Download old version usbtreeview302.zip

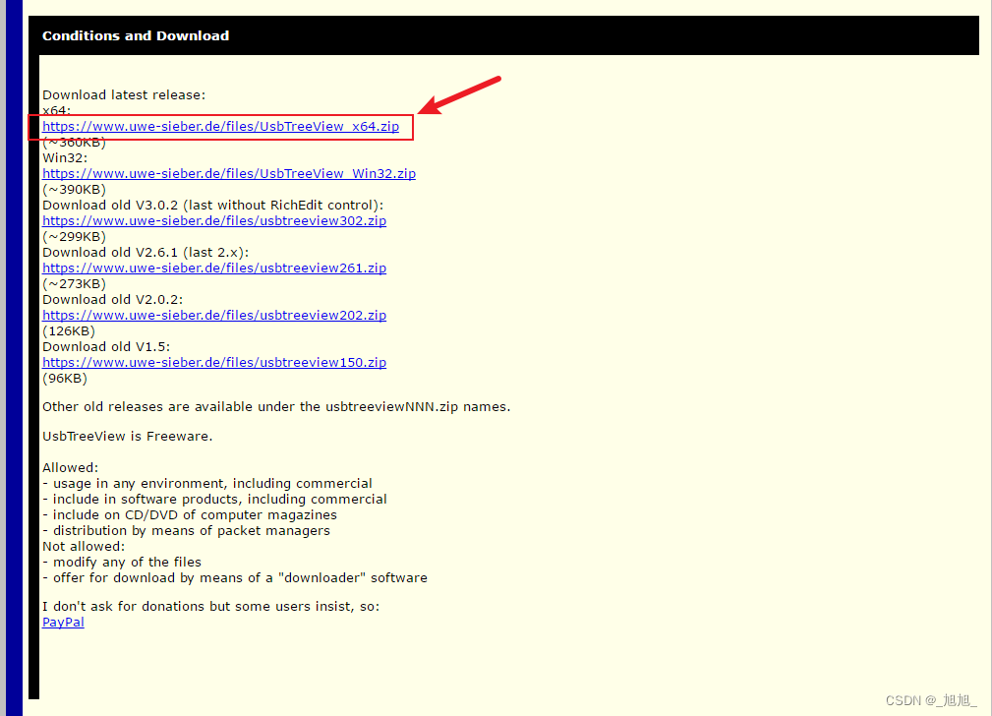pos(214,221)
